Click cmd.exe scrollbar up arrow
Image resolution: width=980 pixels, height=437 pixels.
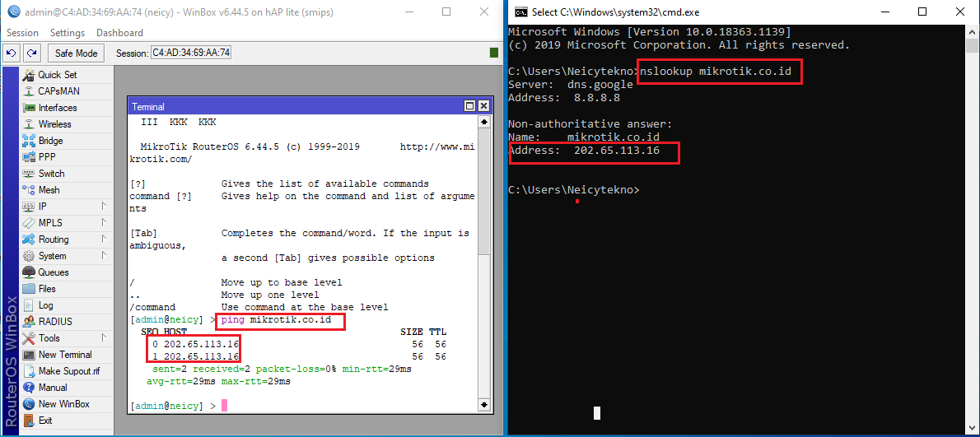[x=972, y=31]
